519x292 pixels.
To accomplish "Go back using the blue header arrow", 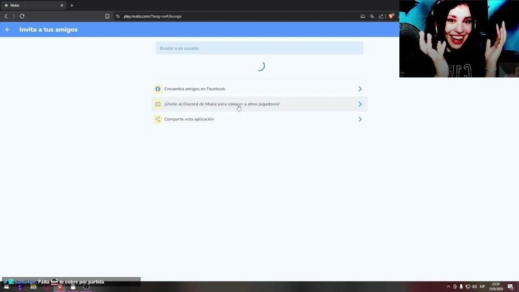I will pos(7,30).
